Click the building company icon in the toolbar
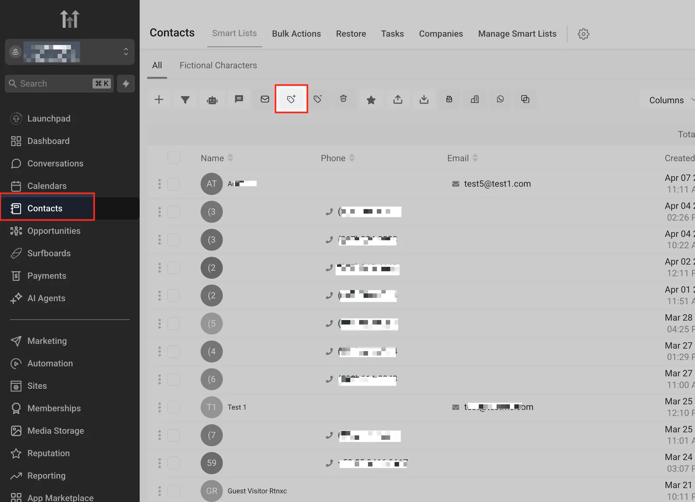Viewport: 695px width, 502px height. pos(475,100)
